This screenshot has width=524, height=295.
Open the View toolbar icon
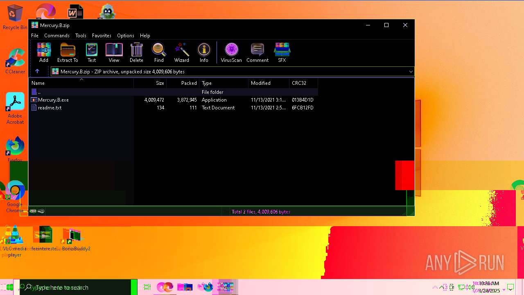(114, 52)
